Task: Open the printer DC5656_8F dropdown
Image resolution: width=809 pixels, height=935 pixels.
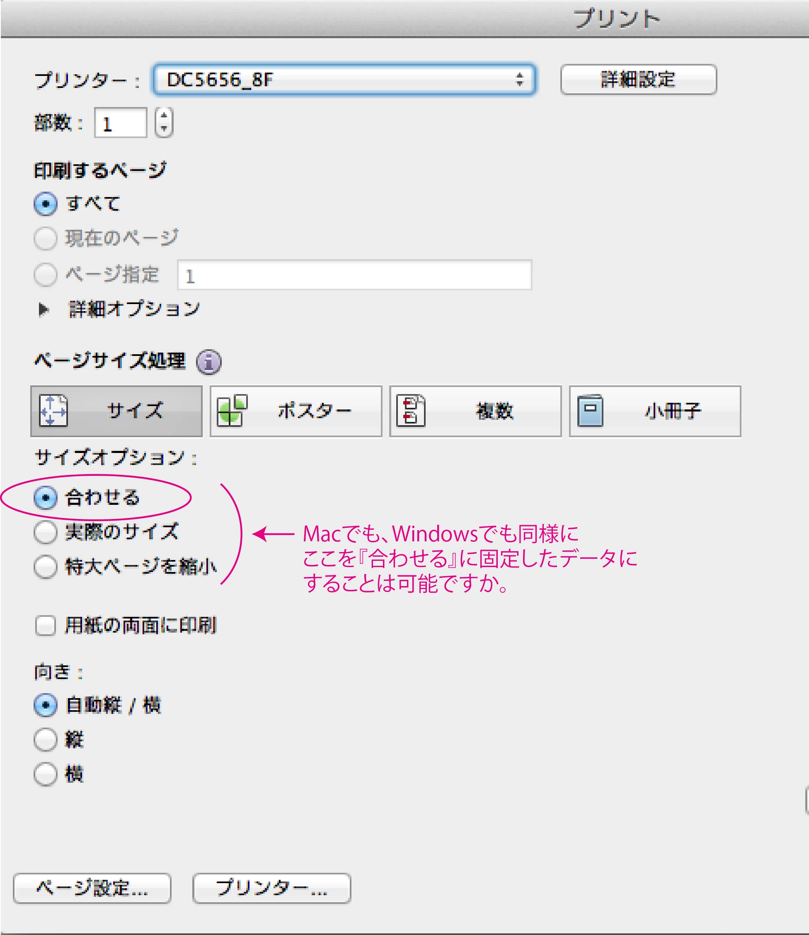Action: (344, 80)
